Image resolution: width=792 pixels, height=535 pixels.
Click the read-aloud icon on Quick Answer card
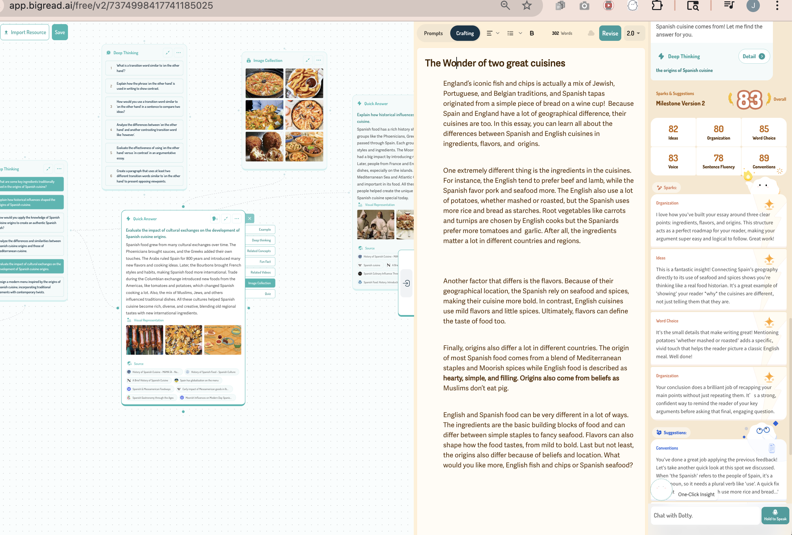point(215,218)
